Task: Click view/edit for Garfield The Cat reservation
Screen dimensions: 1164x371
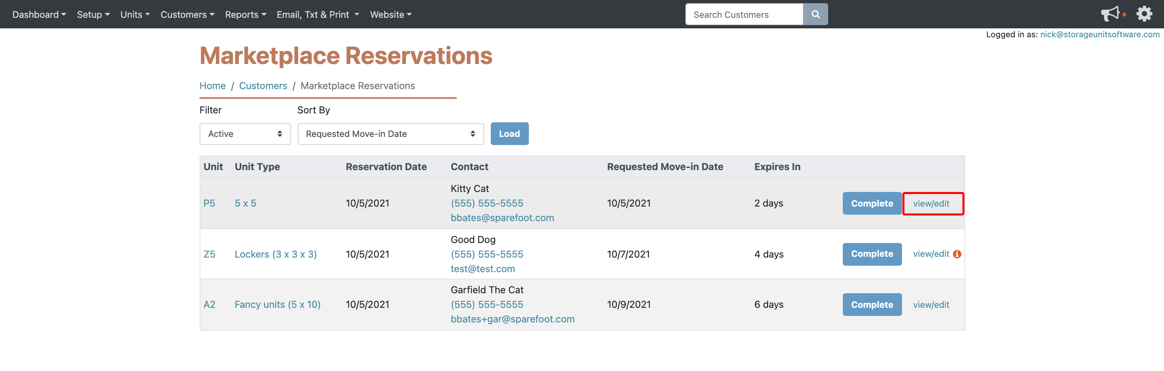Action: pyautogui.click(x=931, y=305)
